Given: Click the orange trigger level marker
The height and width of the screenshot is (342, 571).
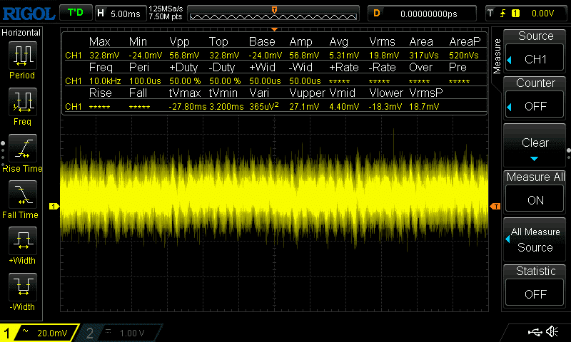Looking at the screenshot, I should pyautogui.click(x=495, y=206).
